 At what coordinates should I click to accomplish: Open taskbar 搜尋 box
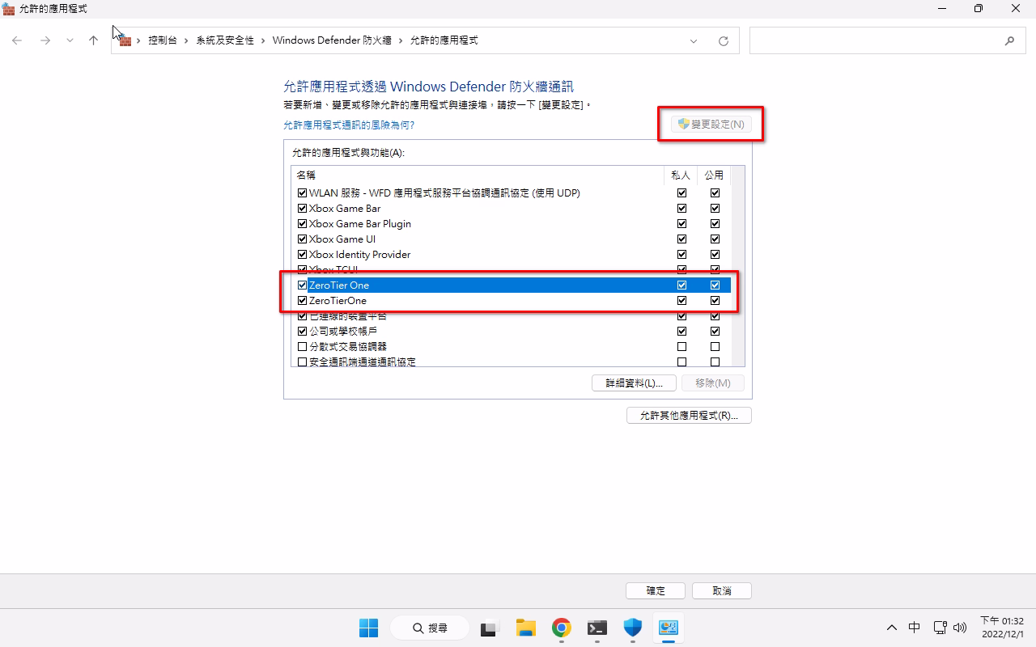point(429,628)
